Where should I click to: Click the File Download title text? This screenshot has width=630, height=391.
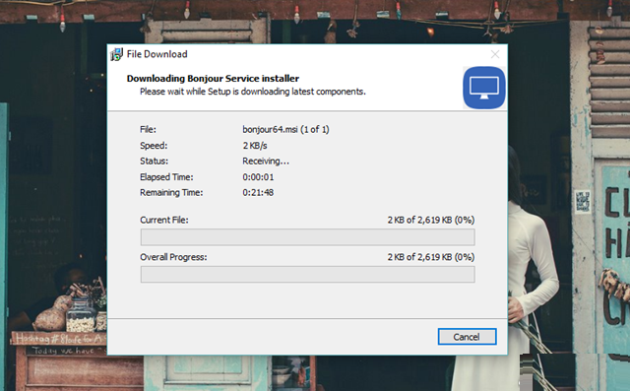pos(157,54)
